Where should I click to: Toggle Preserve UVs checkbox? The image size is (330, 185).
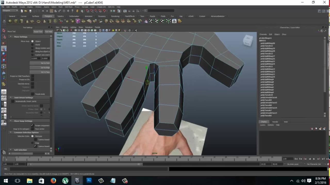click(32, 80)
